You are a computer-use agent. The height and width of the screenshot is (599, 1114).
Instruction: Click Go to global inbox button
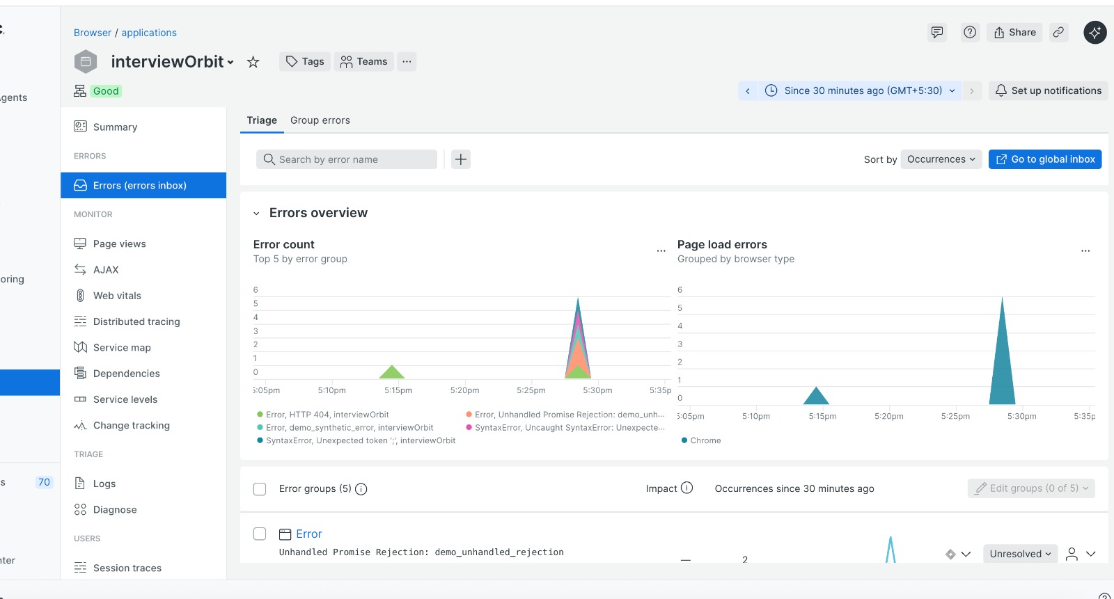coord(1044,159)
